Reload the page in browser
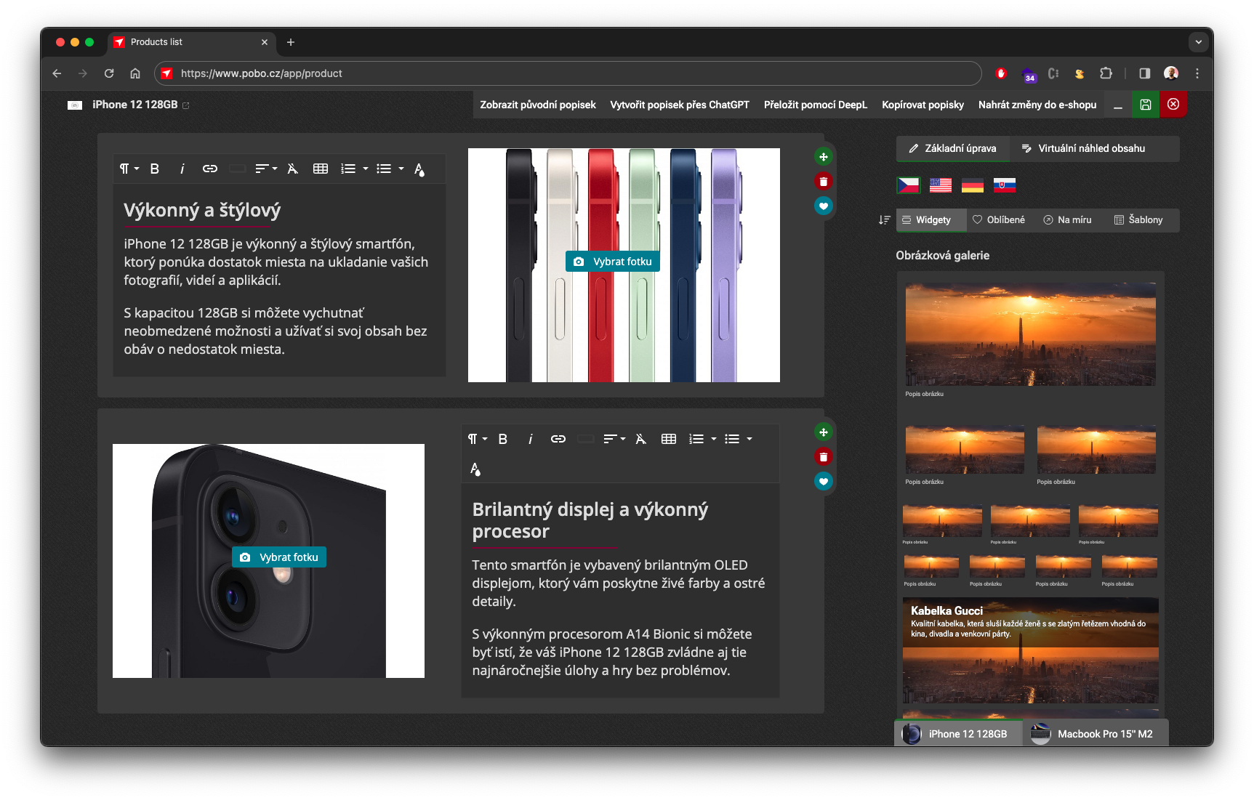Image resolution: width=1254 pixels, height=800 pixels. coord(109,73)
